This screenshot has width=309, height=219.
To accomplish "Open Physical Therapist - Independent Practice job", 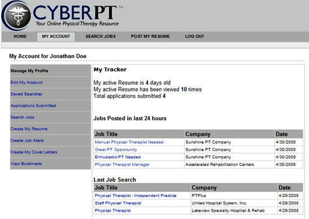I will pos(136,195).
